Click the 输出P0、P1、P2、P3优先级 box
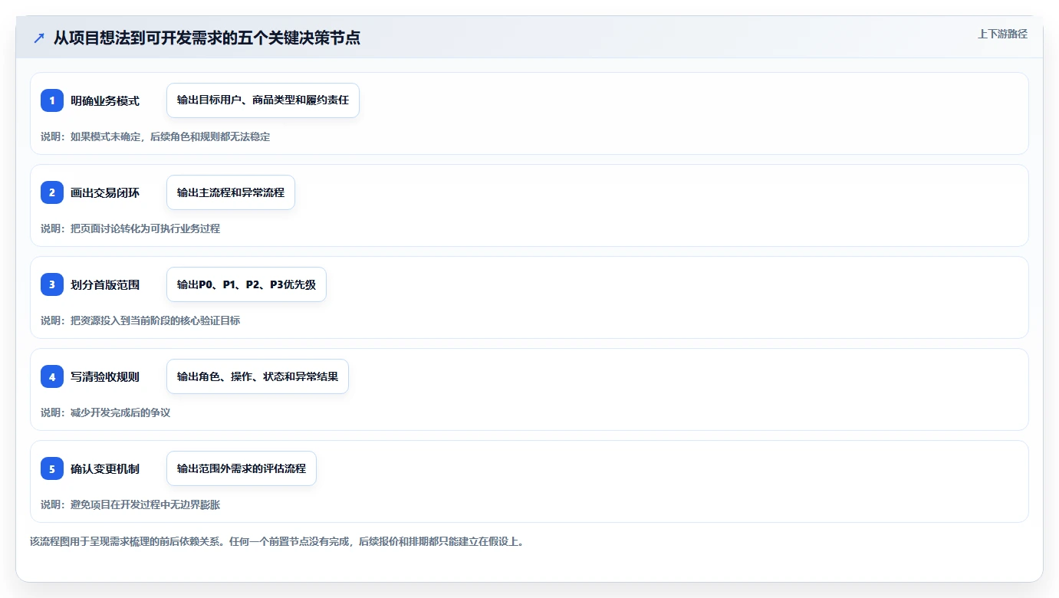 (x=246, y=284)
